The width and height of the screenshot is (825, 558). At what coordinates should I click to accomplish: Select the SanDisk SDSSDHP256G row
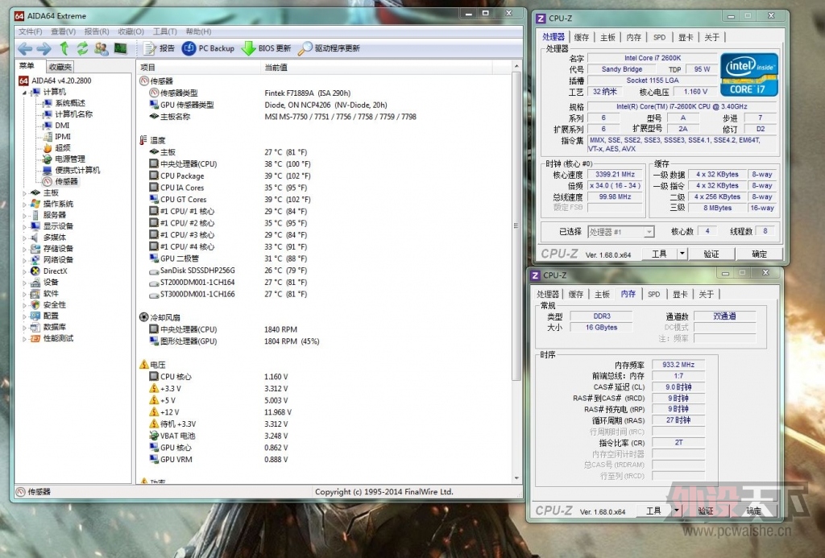coord(324,271)
